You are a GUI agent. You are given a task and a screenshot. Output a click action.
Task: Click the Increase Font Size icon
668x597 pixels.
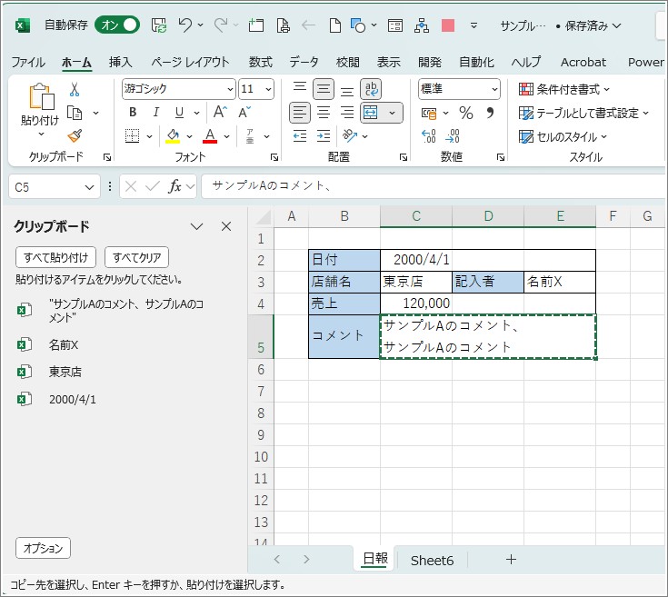(220, 113)
